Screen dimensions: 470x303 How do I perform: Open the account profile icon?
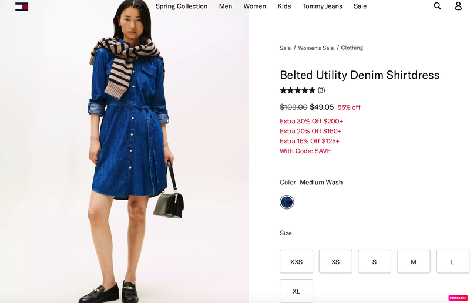pos(458,6)
